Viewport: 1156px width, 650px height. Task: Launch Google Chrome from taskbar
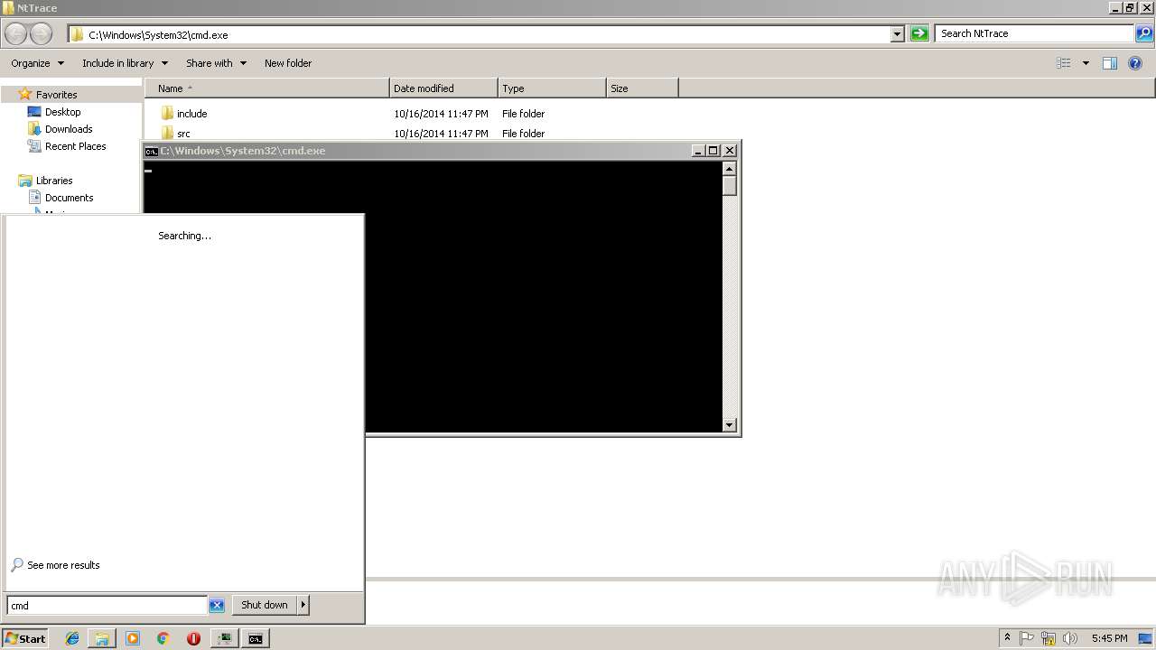(163, 638)
